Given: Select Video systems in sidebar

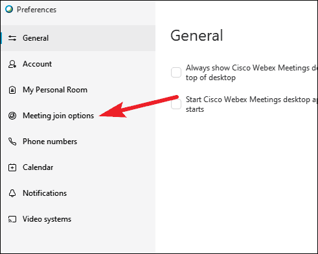Looking at the screenshot, I should pyautogui.click(x=78, y=219).
